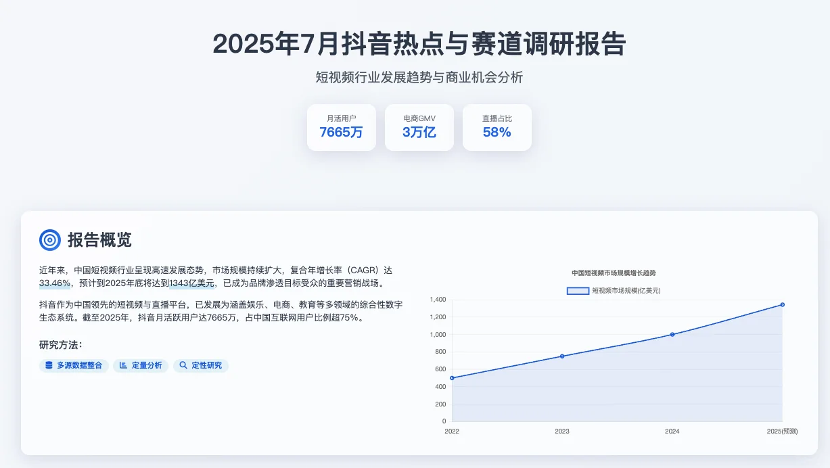
Task: Select the bar chart icon beside 定量分析
Action: point(122,365)
